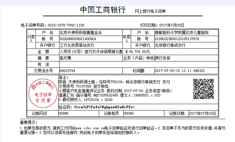Click the 摘要 label cell
Image resolution: width=235 pixels, height=142 pixels.
click(x=43, y=58)
